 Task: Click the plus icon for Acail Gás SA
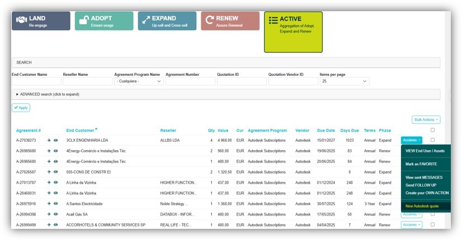coord(49,214)
